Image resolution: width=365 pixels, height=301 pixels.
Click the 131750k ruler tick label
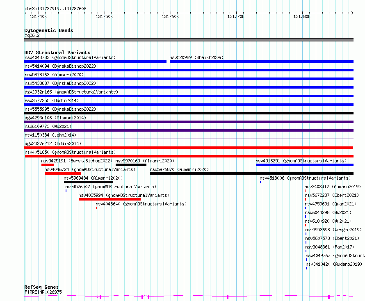[x=104, y=16]
